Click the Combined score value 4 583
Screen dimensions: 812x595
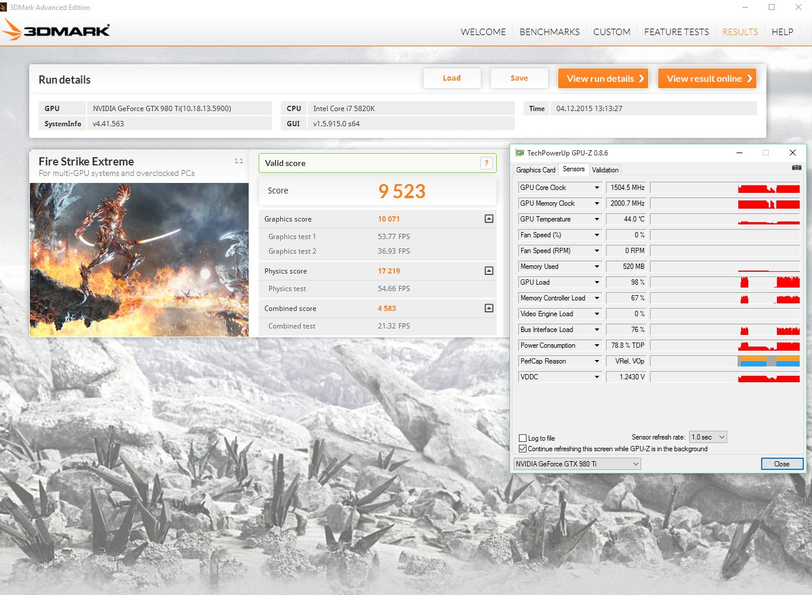(x=387, y=309)
